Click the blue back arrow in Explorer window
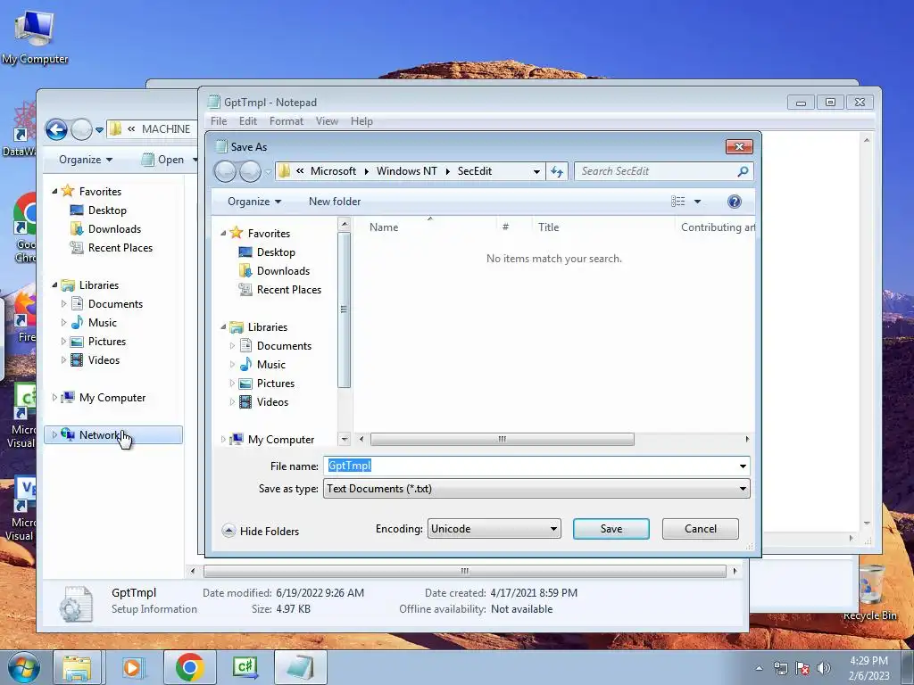Image resolution: width=914 pixels, height=685 pixels. 56,129
